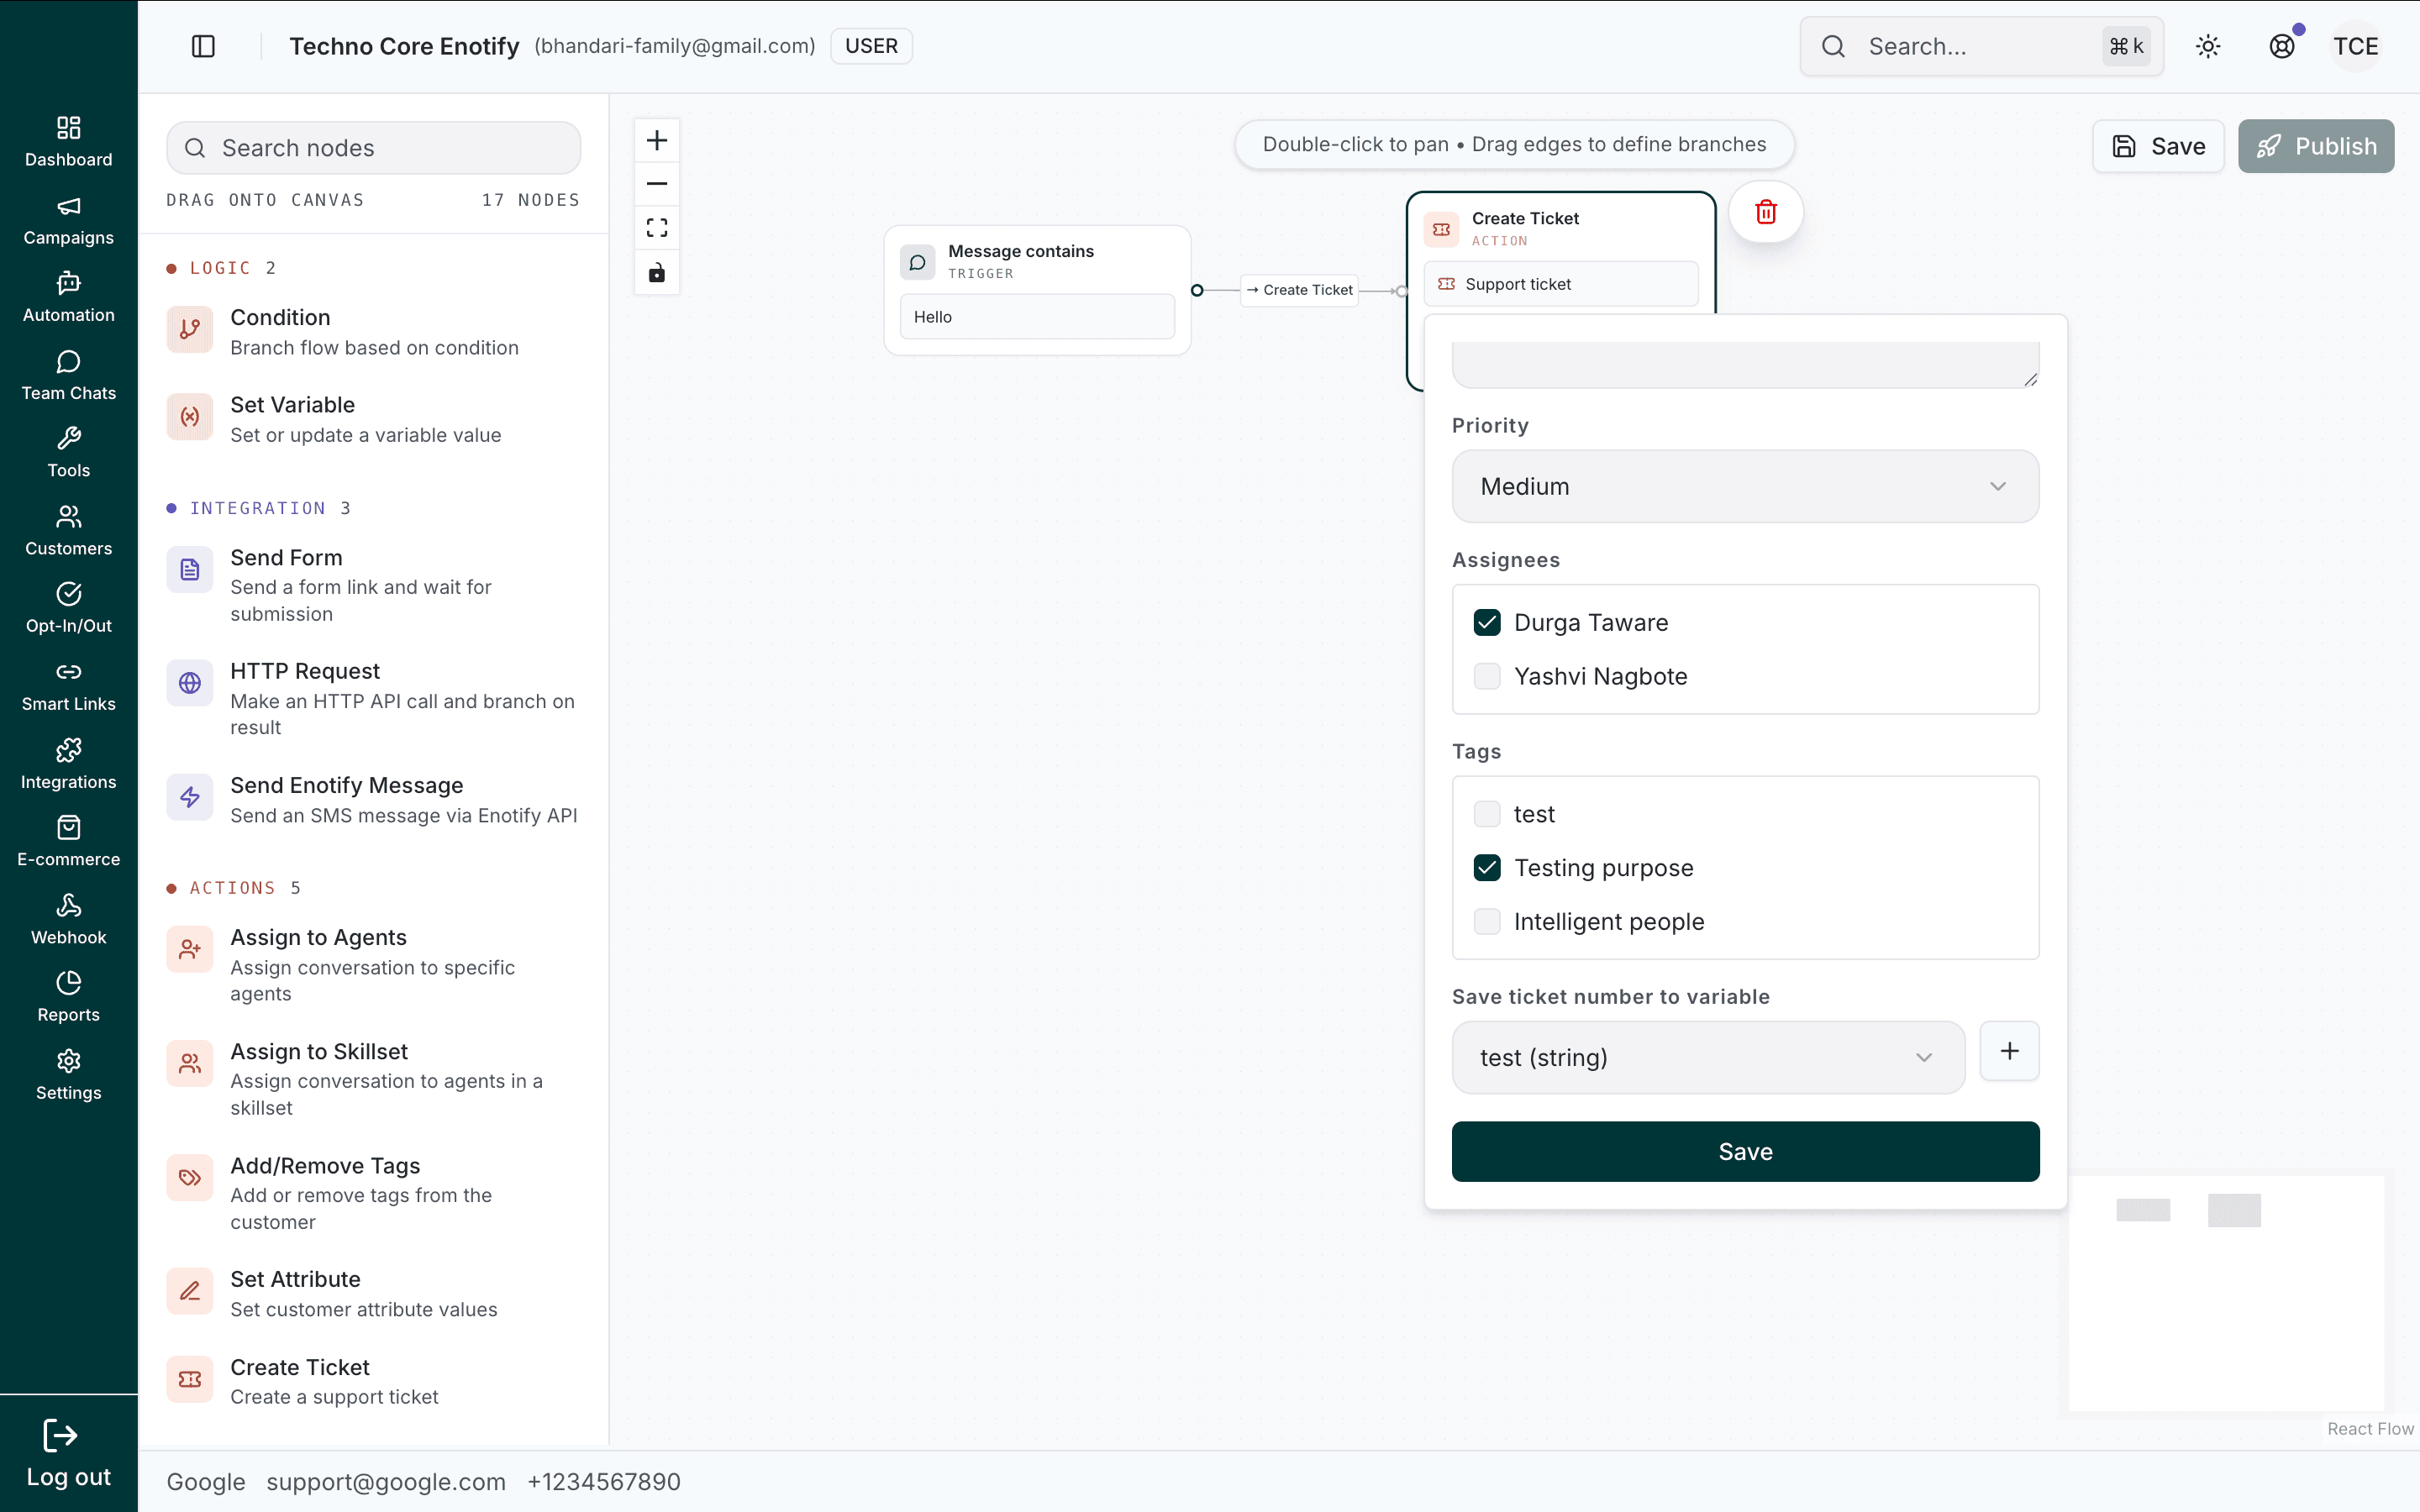Uncheck the Testing purpose tag

(1487, 867)
